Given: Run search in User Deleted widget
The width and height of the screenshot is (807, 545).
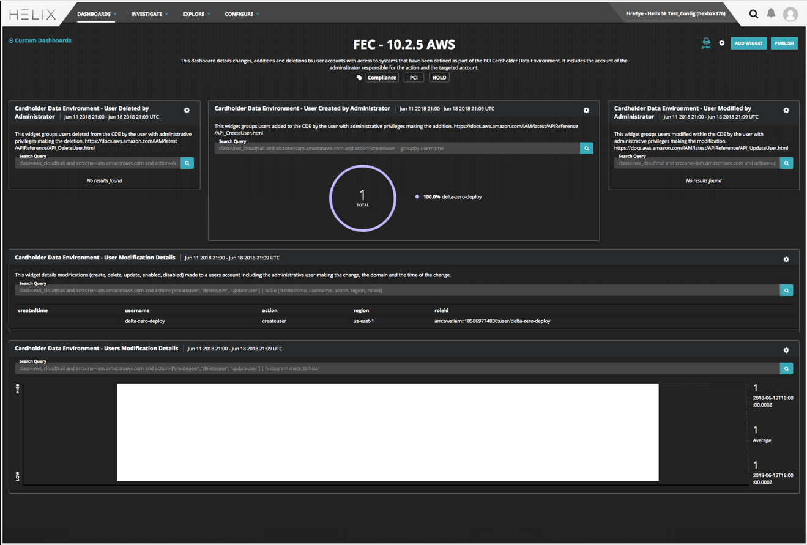Looking at the screenshot, I should (x=187, y=163).
